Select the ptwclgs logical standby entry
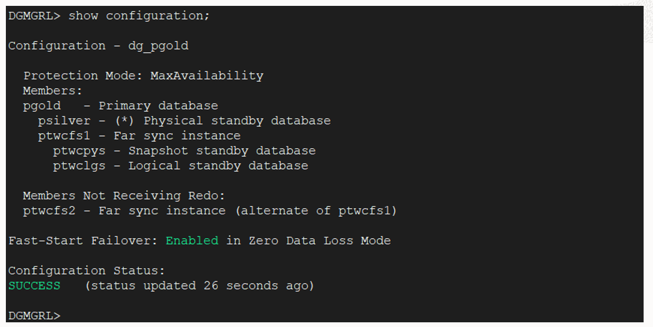Image resolution: width=653 pixels, height=327 pixels. click(x=181, y=166)
